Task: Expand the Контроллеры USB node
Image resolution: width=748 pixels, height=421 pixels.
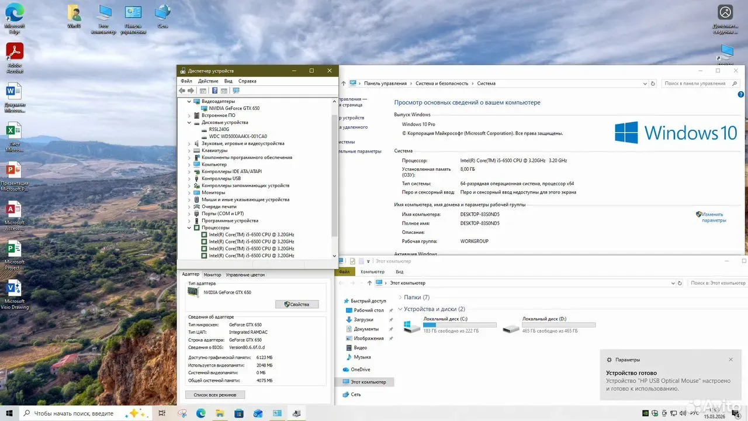Action: 189,178
